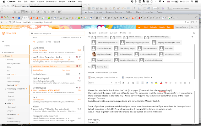Open the Apps menu in compose toolbar
The height and width of the screenshot is (126, 201).
pyautogui.click(x=123, y=33)
